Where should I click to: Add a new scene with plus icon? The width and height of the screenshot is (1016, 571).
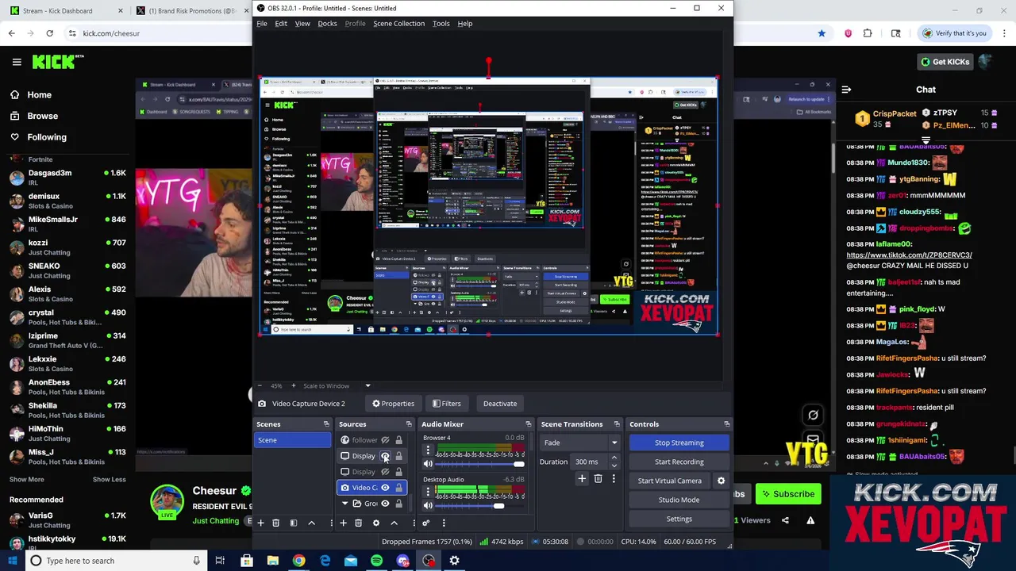coord(260,523)
